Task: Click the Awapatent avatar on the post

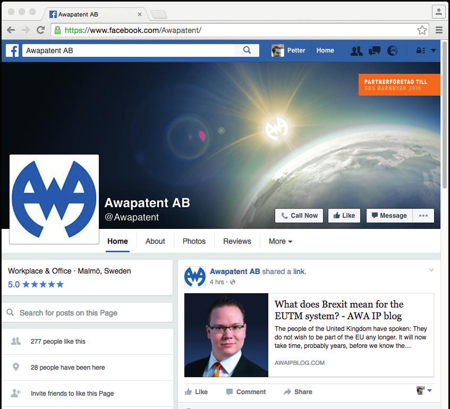Action: [195, 277]
